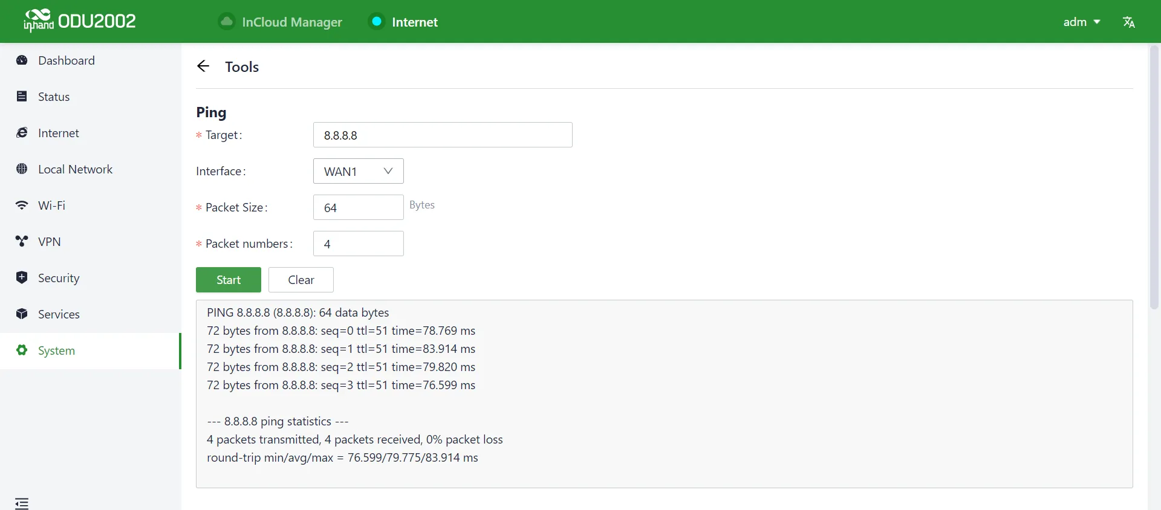The image size is (1161, 510).
Task: Click the InHand ODU2002 logo
Action: (x=79, y=21)
